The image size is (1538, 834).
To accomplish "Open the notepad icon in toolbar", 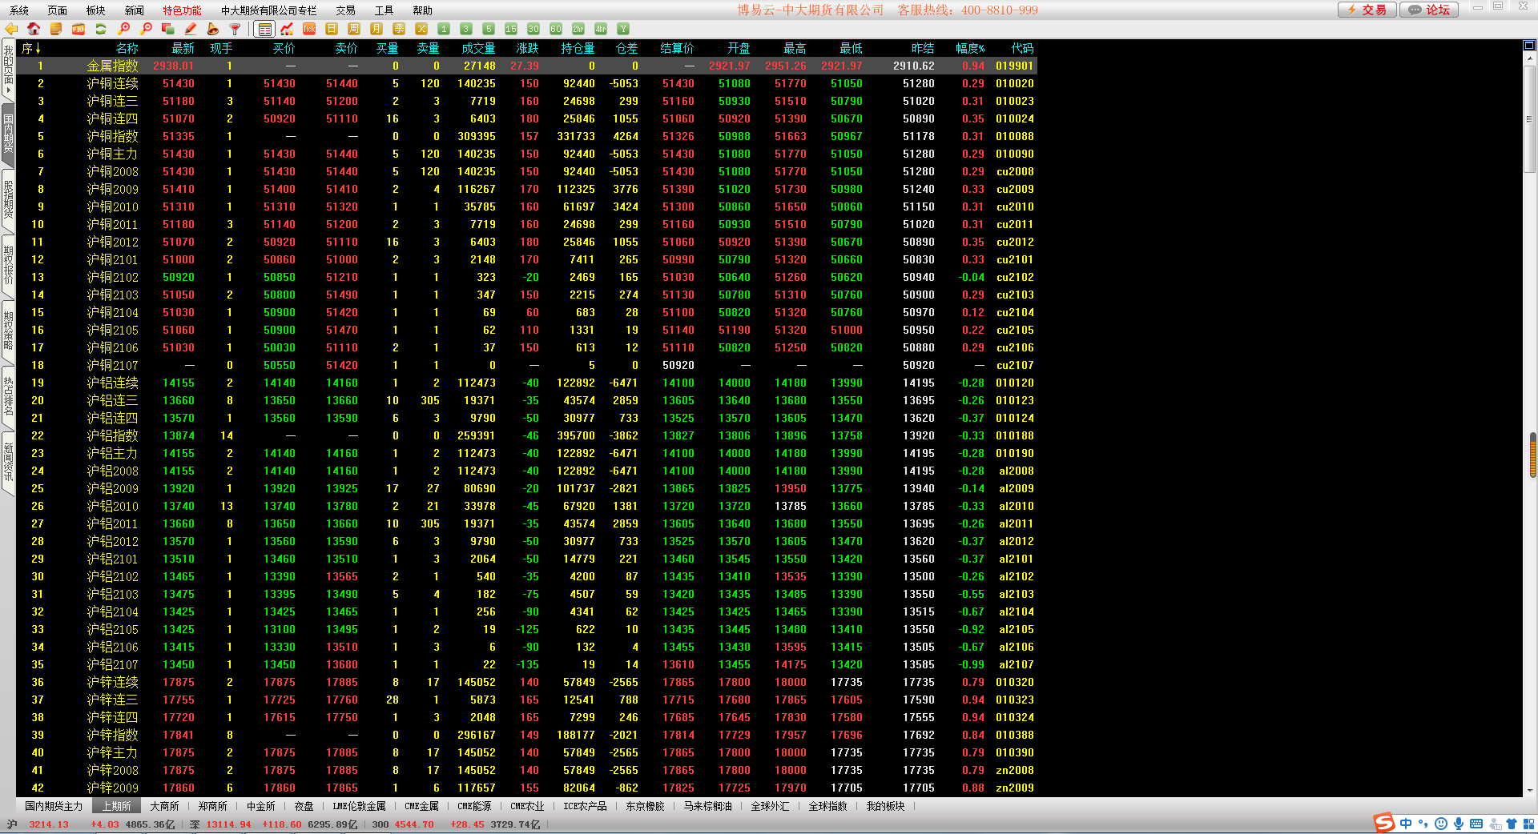I will pyautogui.click(x=56, y=29).
